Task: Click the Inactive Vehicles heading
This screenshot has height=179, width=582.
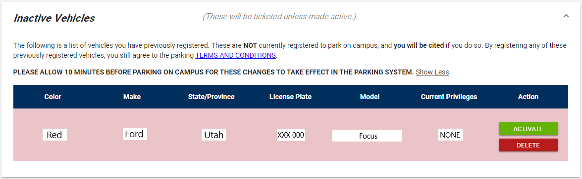Action: (x=54, y=18)
